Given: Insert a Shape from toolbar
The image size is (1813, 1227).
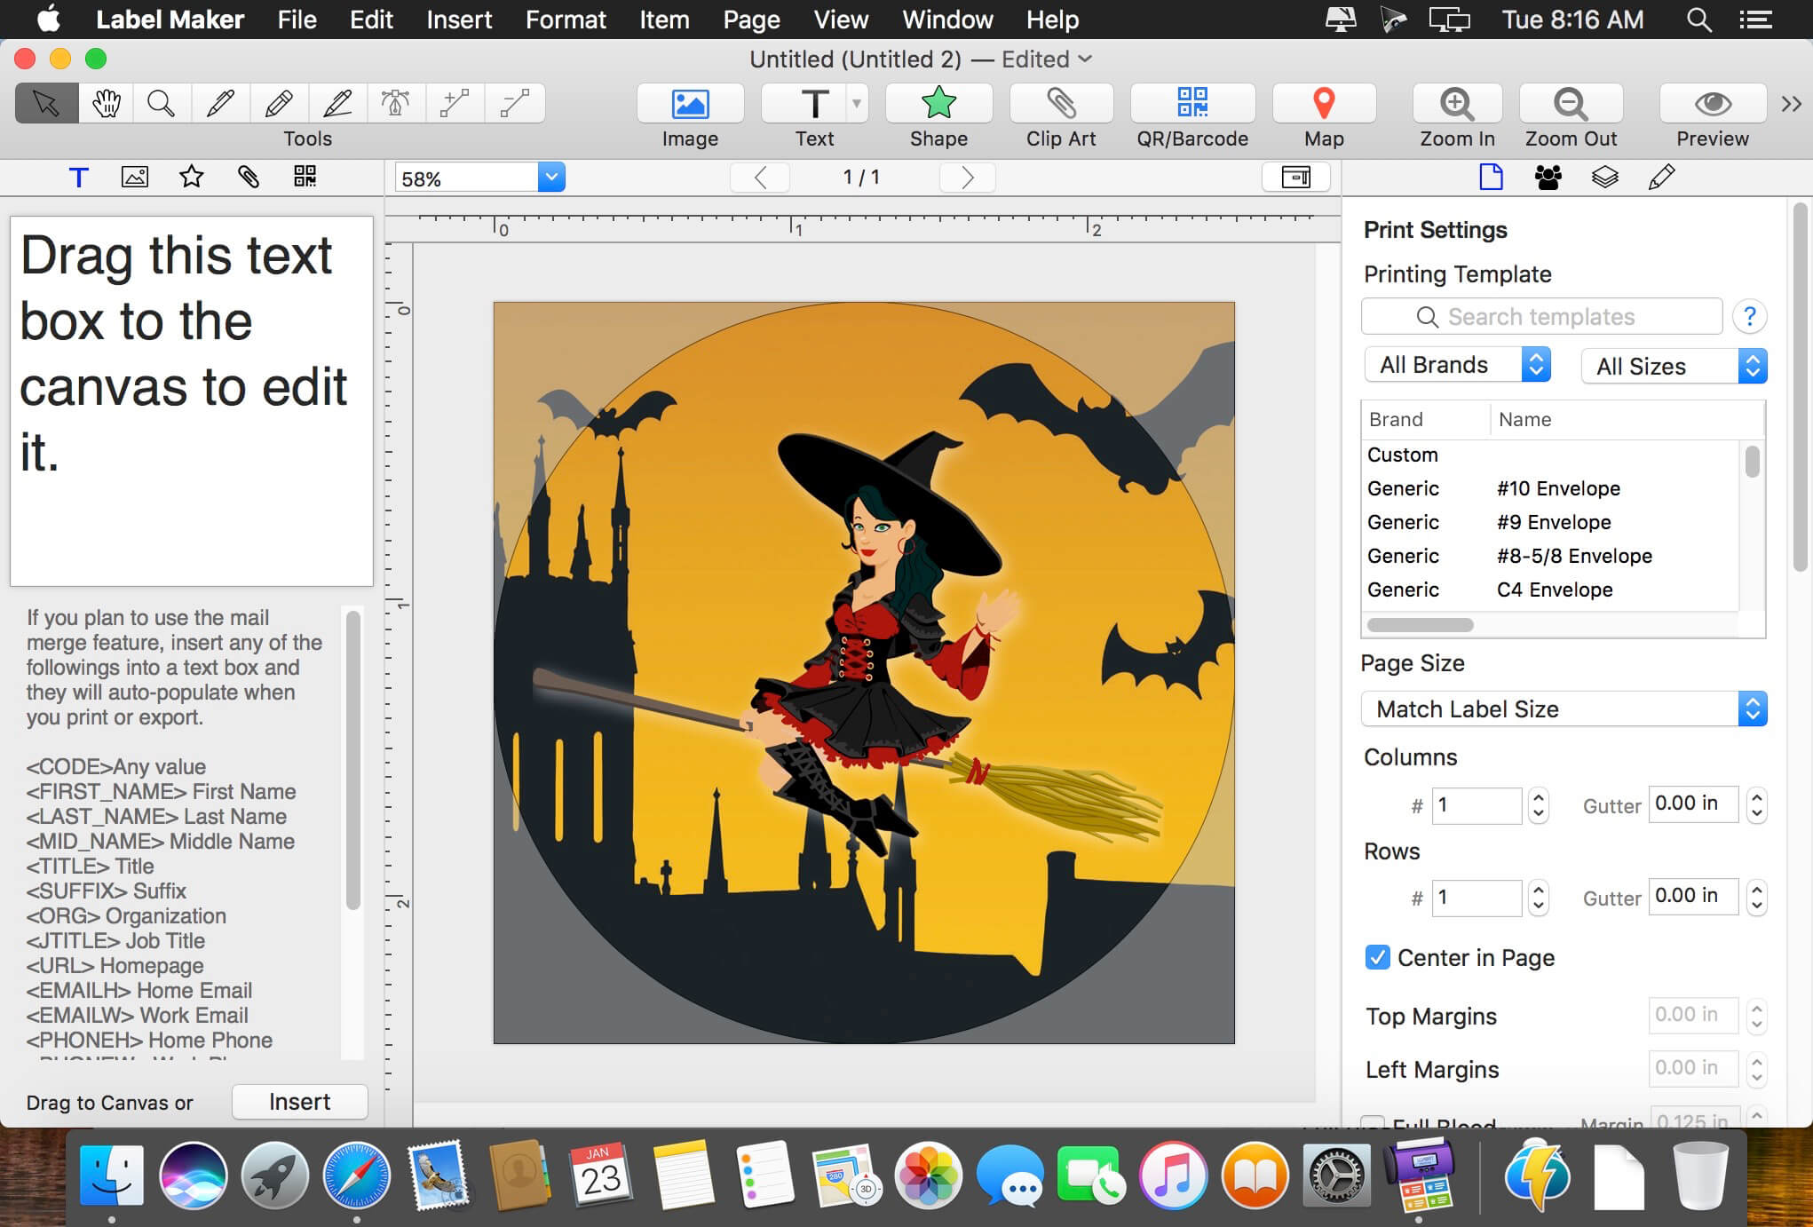Looking at the screenshot, I should click(x=938, y=104).
